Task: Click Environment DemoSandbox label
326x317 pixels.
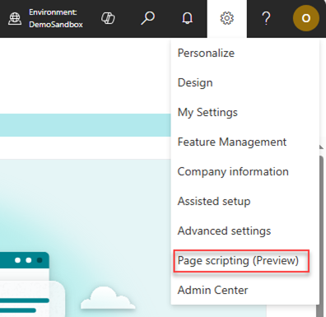Action: coord(56,18)
